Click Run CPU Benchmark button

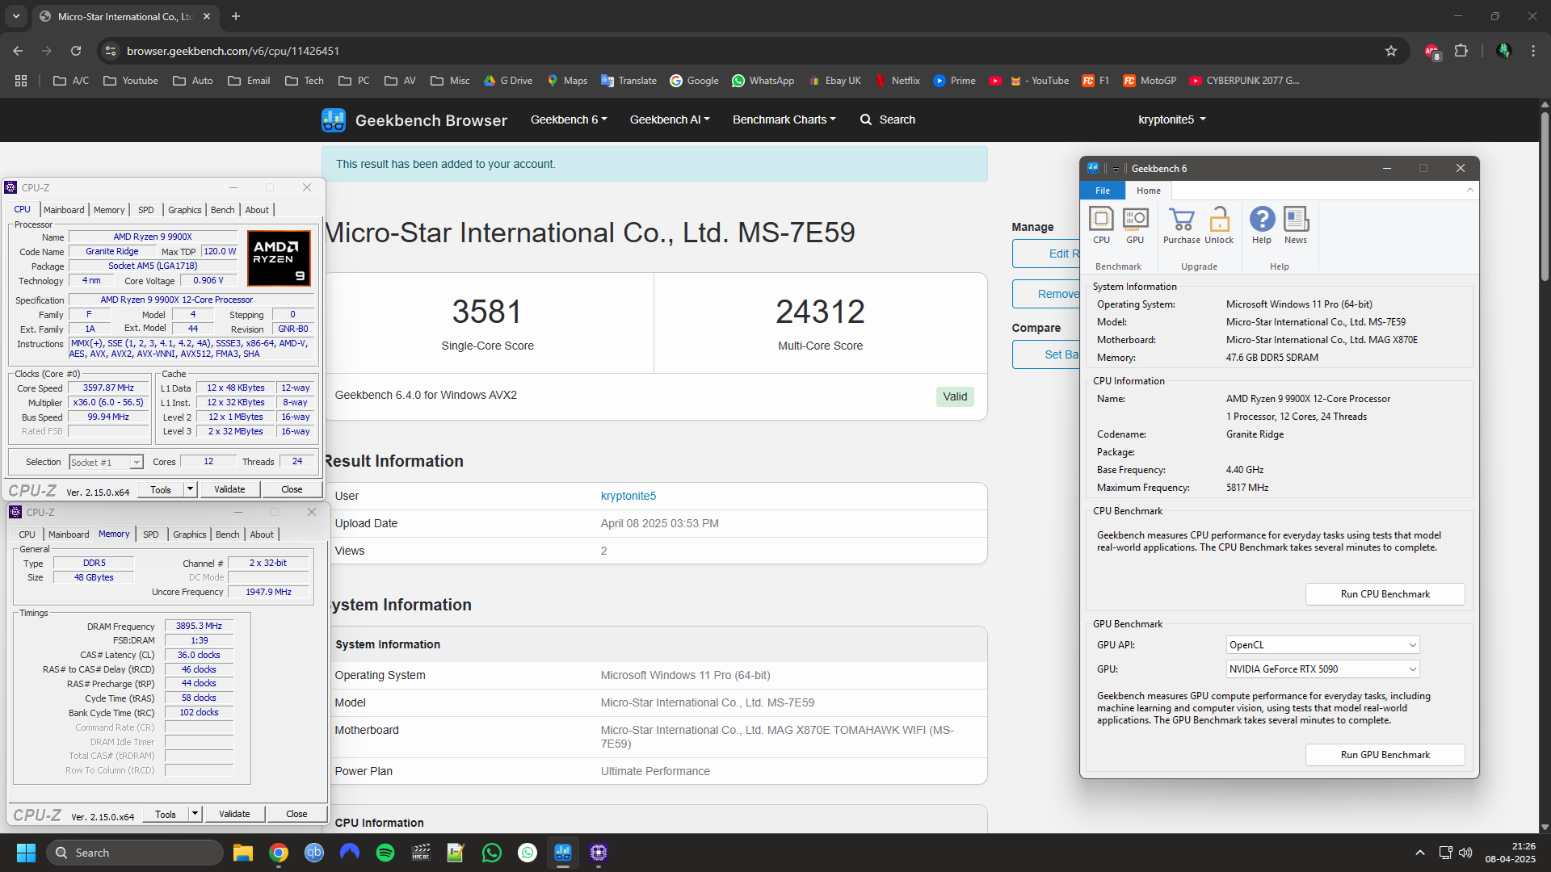pyautogui.click(x=1385, y=594)
